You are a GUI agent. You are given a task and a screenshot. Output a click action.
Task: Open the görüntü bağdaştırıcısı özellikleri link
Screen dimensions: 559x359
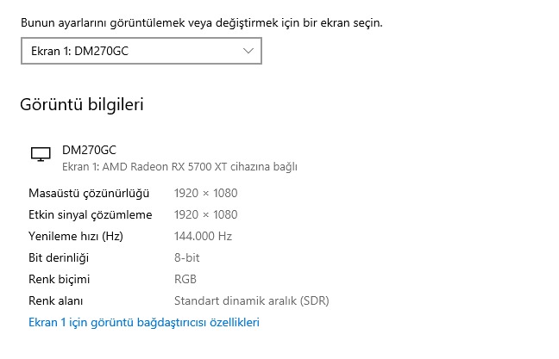[x=144, y=323]
